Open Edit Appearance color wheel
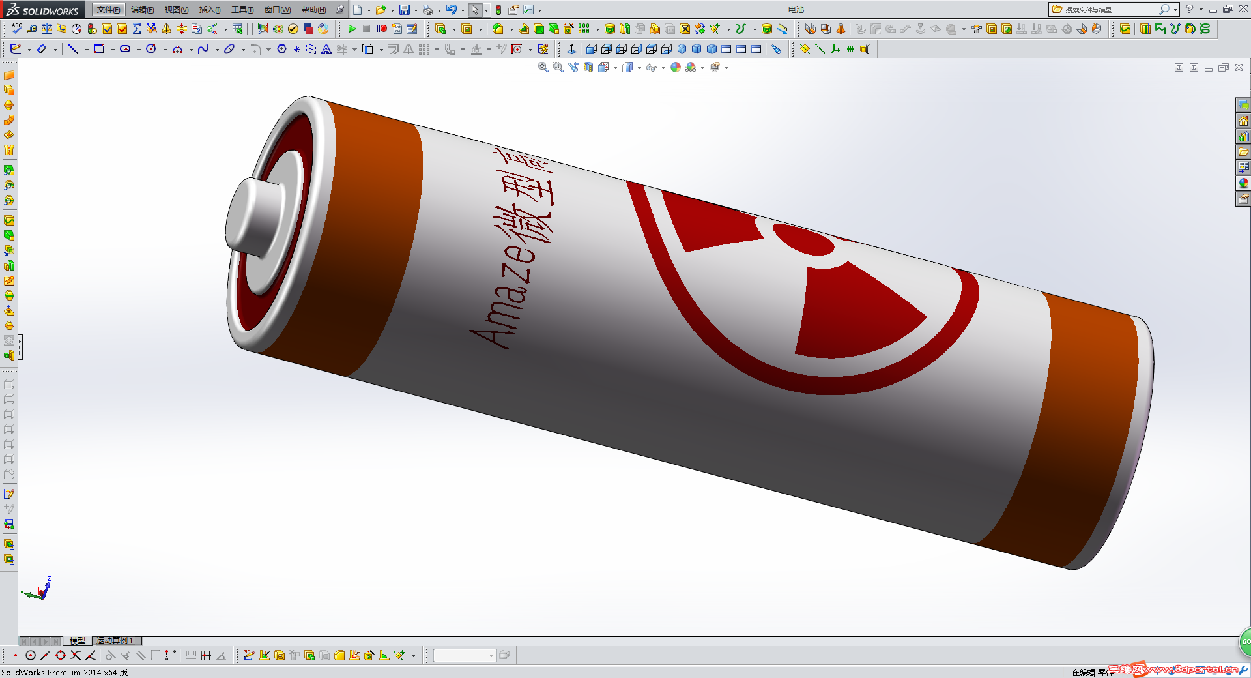1251x678 pixels. click(x=675, y=67)
